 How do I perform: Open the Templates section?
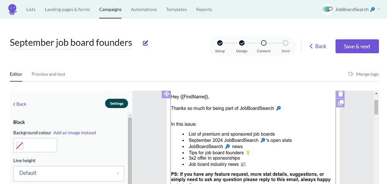point(176,9)
